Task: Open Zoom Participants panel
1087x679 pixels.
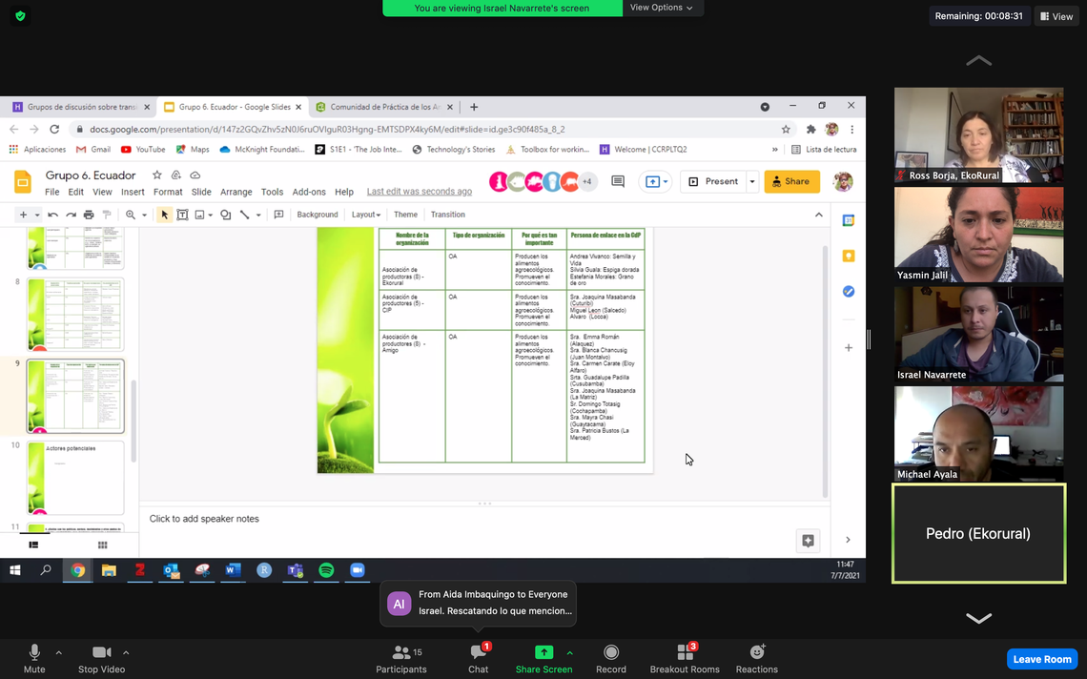Action: (x=401, y=657)
